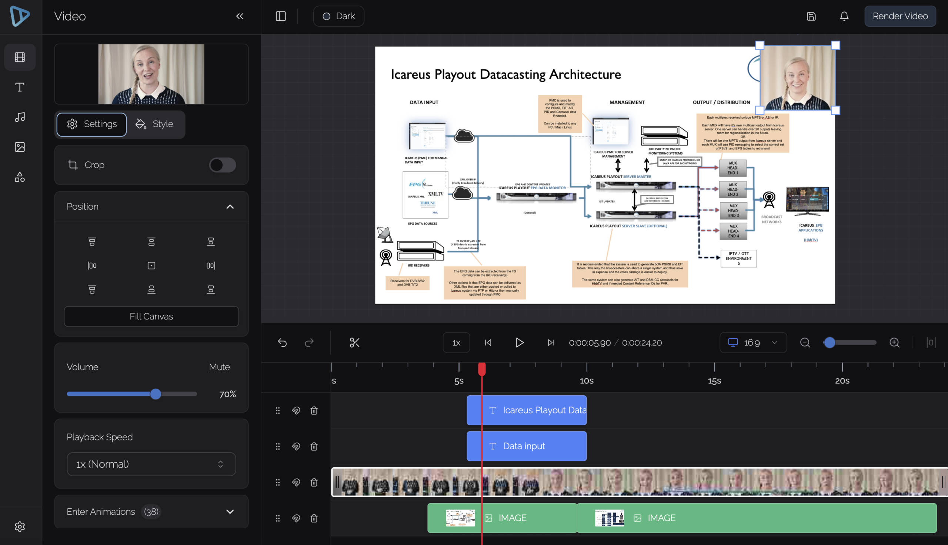Delete the Data input text track
Image resolution: width=948 pixels, height=545 pixels.
(x=314, y=447)
